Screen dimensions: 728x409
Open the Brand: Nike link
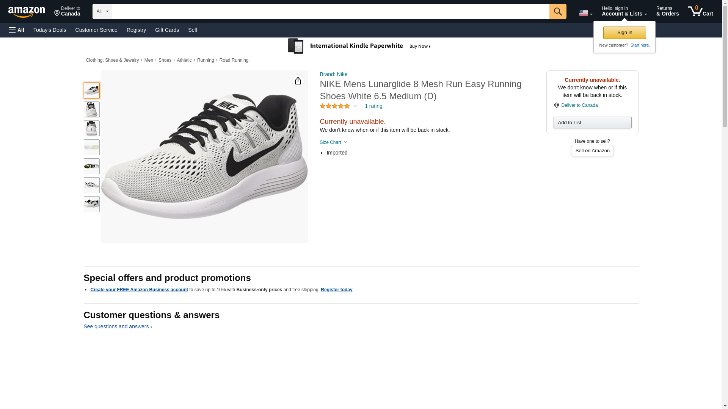pyautogui.click(x=333, y=74)
